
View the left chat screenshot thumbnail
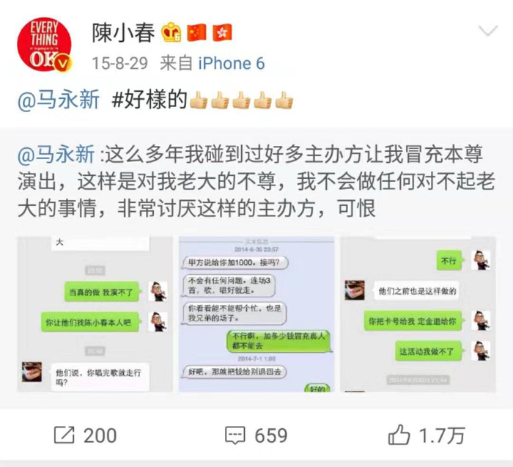[x=95, y=314]
